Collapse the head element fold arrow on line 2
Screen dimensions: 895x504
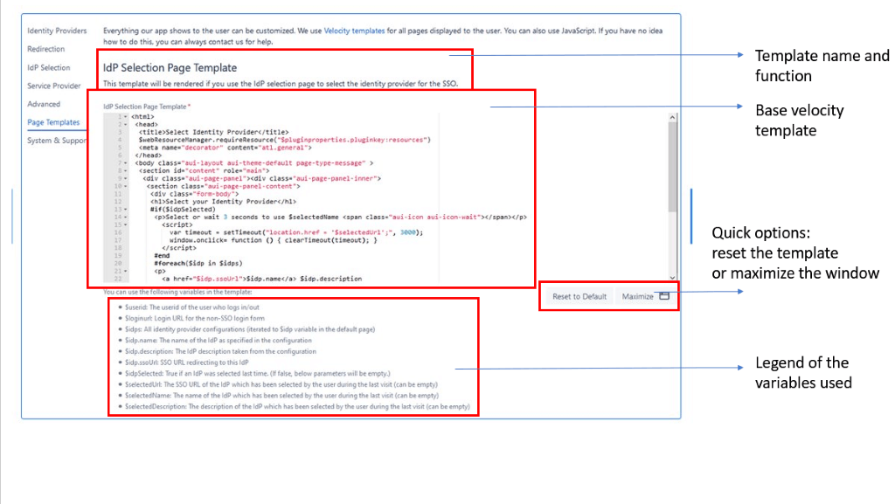tap(125, 123)
